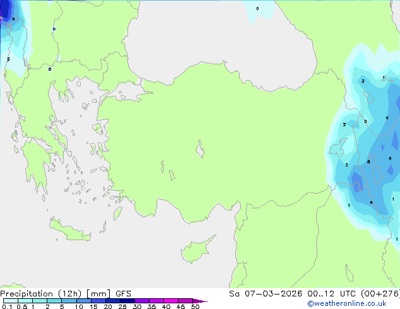The width and height of the screenshot is (400, 309).
Task: Click the legend label '25'
Action: pos(122,306)
